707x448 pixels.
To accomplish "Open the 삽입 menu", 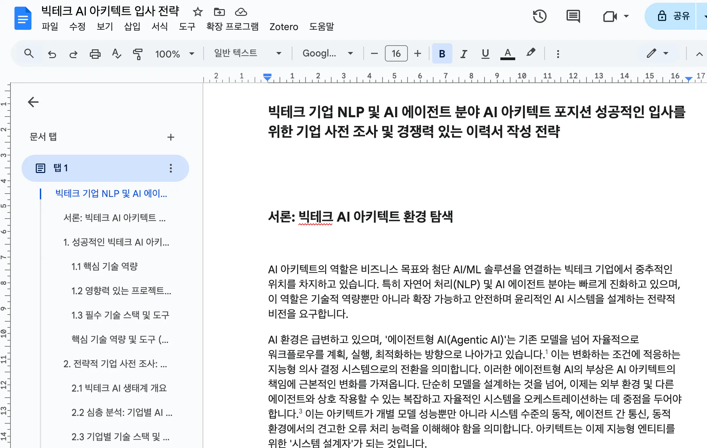I will (x=132, y=27).
